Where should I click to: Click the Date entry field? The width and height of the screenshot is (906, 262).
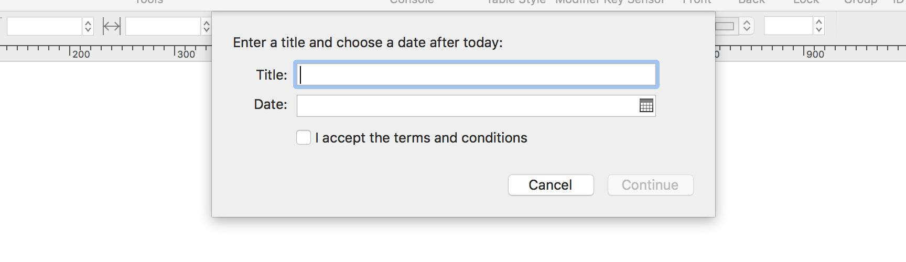pos(467,106)
